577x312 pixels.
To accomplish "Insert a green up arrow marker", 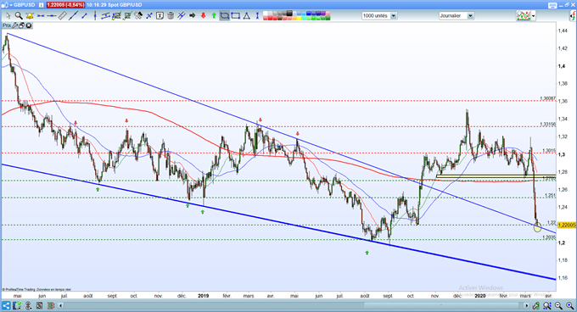I will [214, 16].
